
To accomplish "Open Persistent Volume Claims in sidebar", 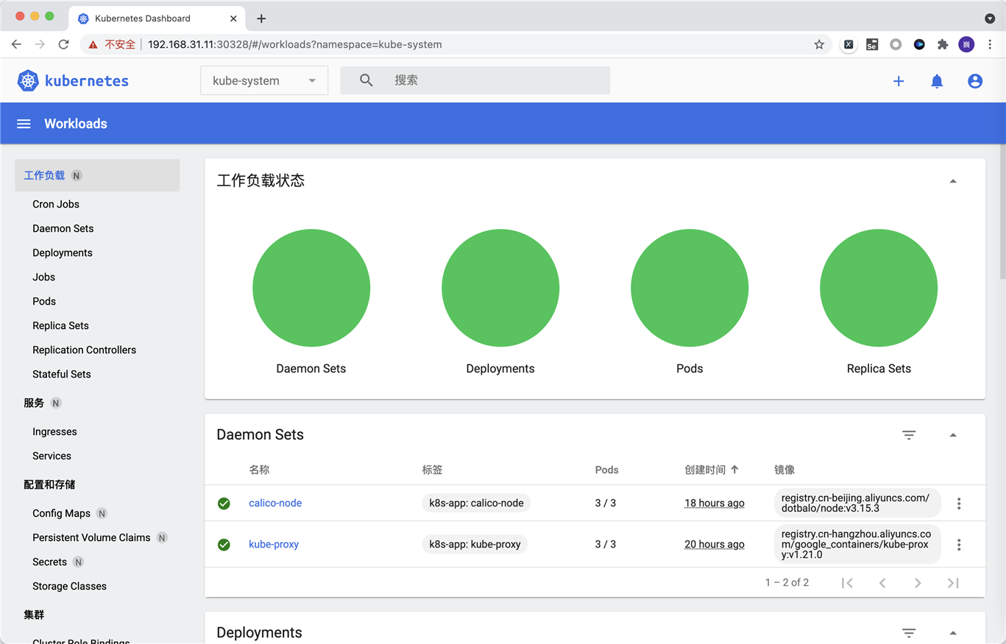I will [x=91, y=537].
